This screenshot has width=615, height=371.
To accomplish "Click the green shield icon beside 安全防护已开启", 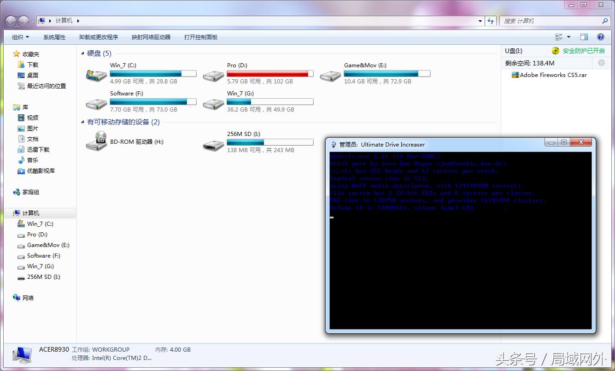I will tap(556, 51).
